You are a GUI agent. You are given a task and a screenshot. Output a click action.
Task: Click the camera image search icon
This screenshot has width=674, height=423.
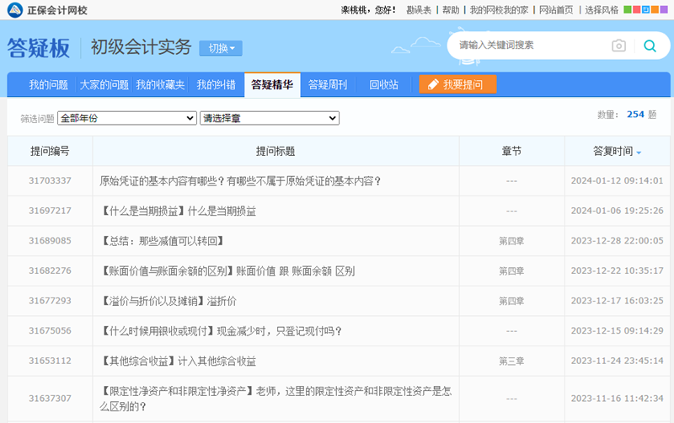618,46
